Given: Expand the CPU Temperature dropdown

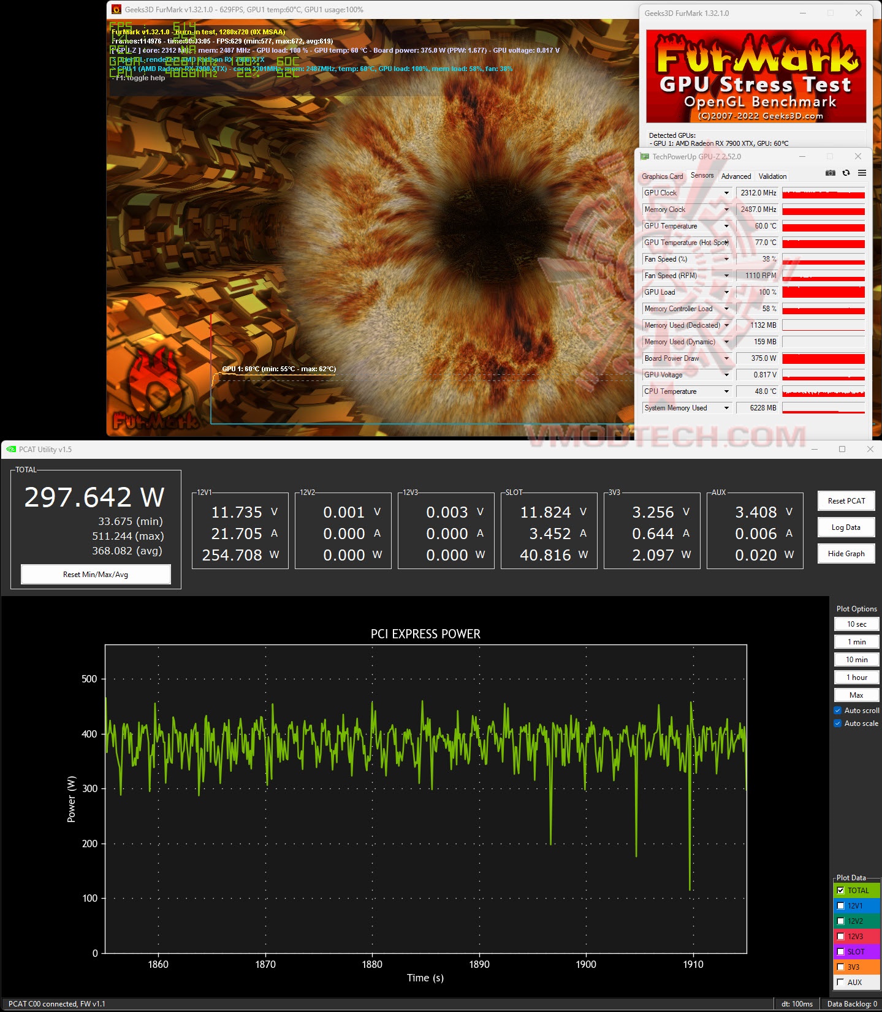Looking at the screenshot, I should click(727, 391).
